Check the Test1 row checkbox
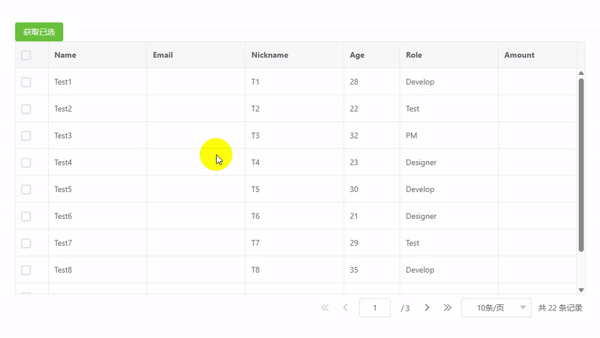 click(x=26, y=82)
